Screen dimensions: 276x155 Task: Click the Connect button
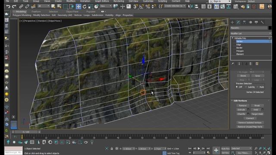point(250,118)
